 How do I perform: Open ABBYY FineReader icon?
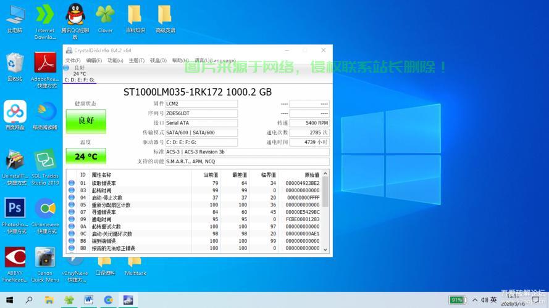(15, 264)
